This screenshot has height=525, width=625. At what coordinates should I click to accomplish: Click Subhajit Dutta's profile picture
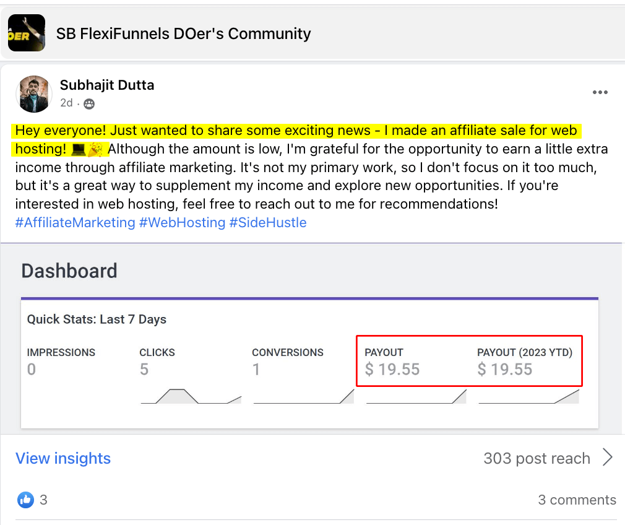coord(33,94)
